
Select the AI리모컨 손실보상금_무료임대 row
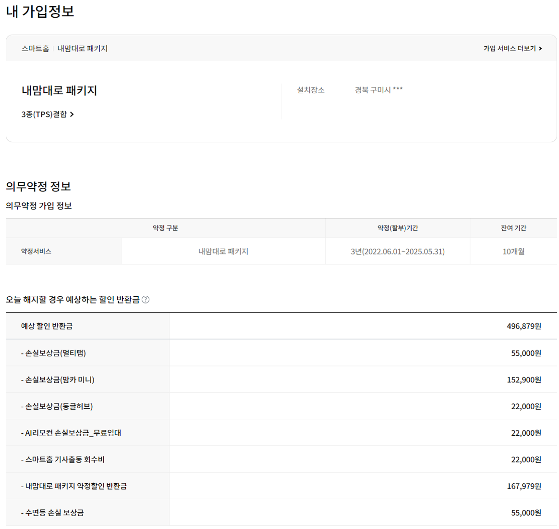[x=71, y=433]
